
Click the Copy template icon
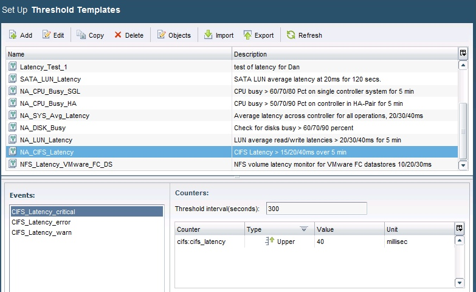pyautogui.click(x=81, y=35)
